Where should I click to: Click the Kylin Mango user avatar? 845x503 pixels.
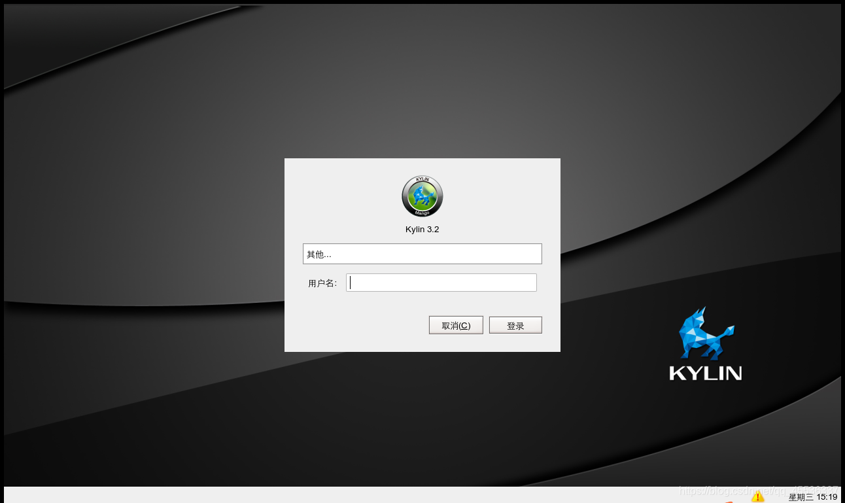pyautogui.click(x=422, y=196)
